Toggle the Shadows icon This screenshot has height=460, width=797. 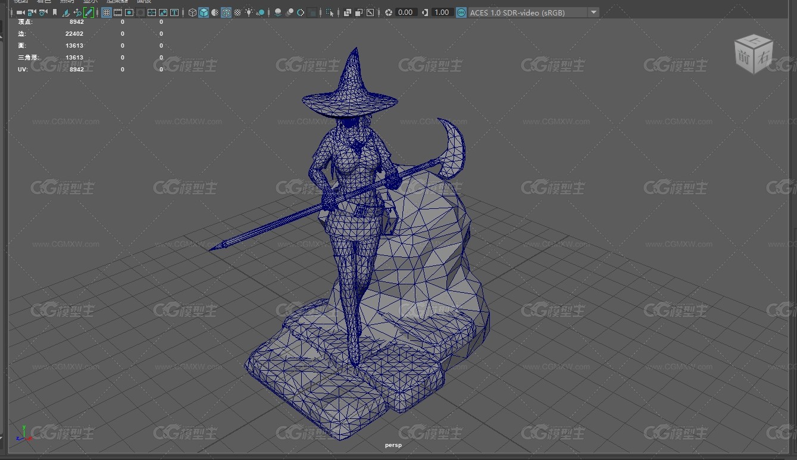260,12
